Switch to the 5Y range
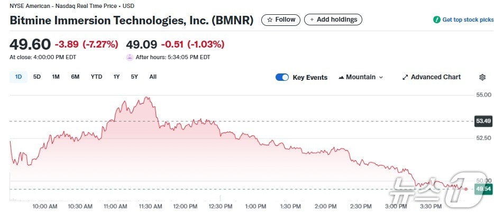494x215 pixels. [x=134, y=77]
